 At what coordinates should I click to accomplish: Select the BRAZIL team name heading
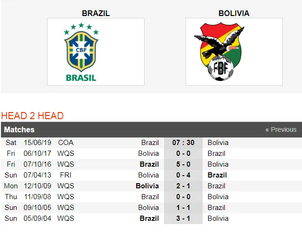point(96,13)
